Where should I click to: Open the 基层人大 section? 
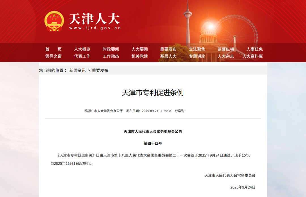[168, 56]
